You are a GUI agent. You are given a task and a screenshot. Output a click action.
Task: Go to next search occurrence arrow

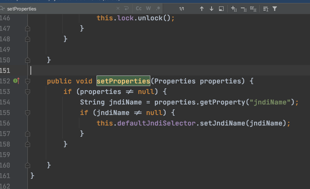pos(211,9)
